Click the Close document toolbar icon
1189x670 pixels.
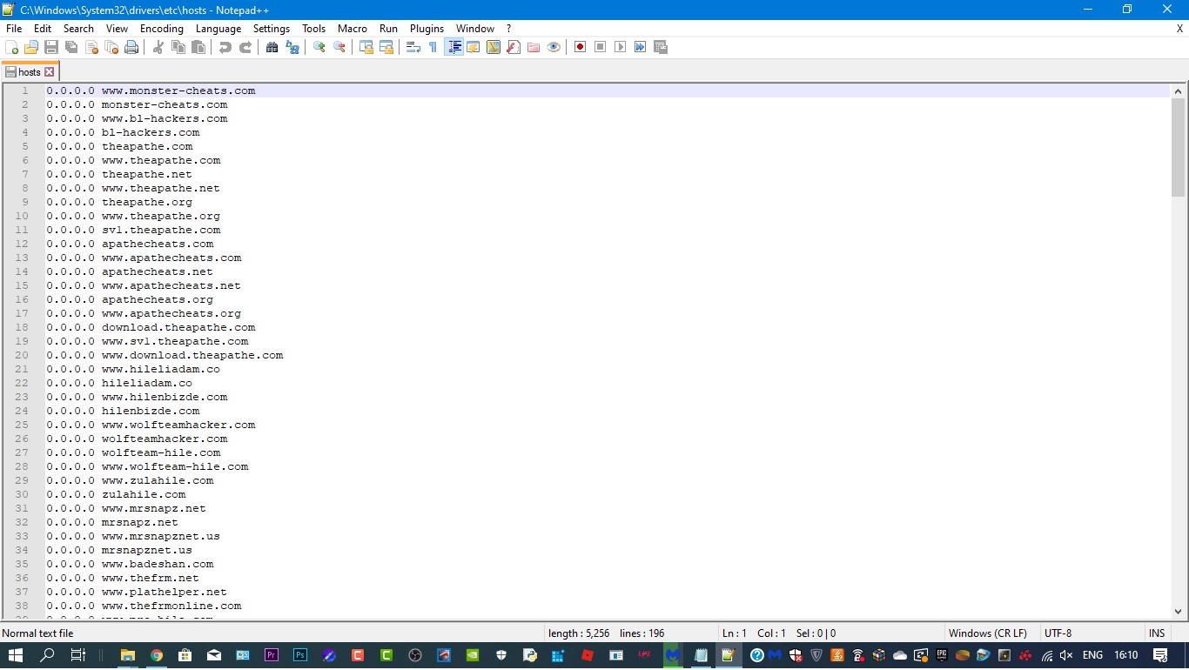click(x=91, y=47)
